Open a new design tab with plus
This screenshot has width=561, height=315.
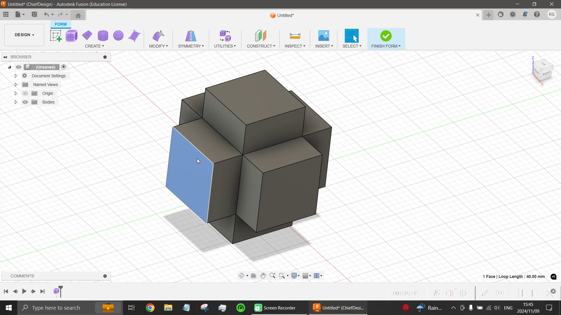point(489,15)
